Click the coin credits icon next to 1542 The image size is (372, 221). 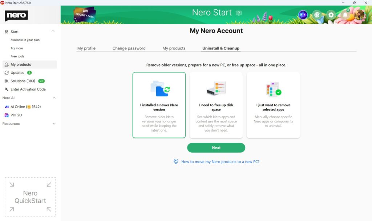29,107
